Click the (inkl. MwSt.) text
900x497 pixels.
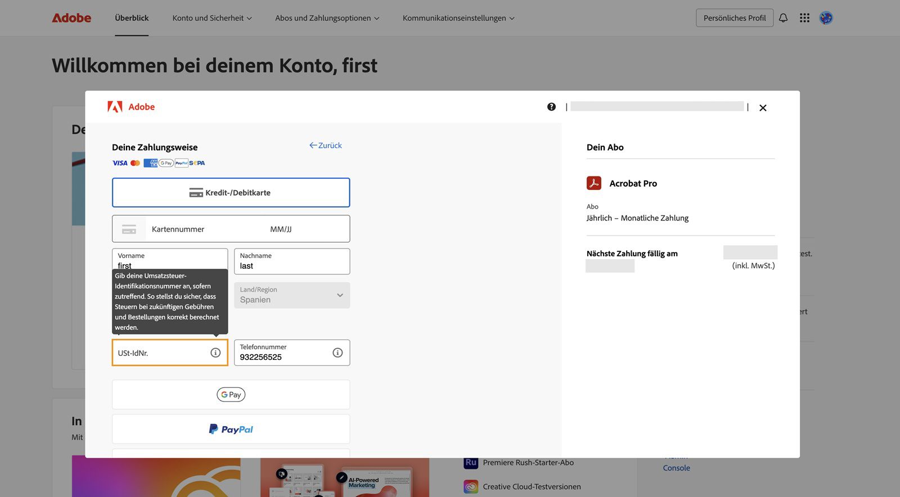tap(753, 265)
